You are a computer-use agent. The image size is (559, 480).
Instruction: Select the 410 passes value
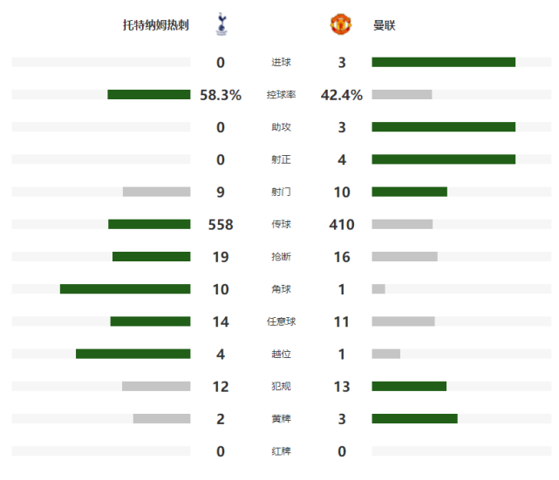342,225
